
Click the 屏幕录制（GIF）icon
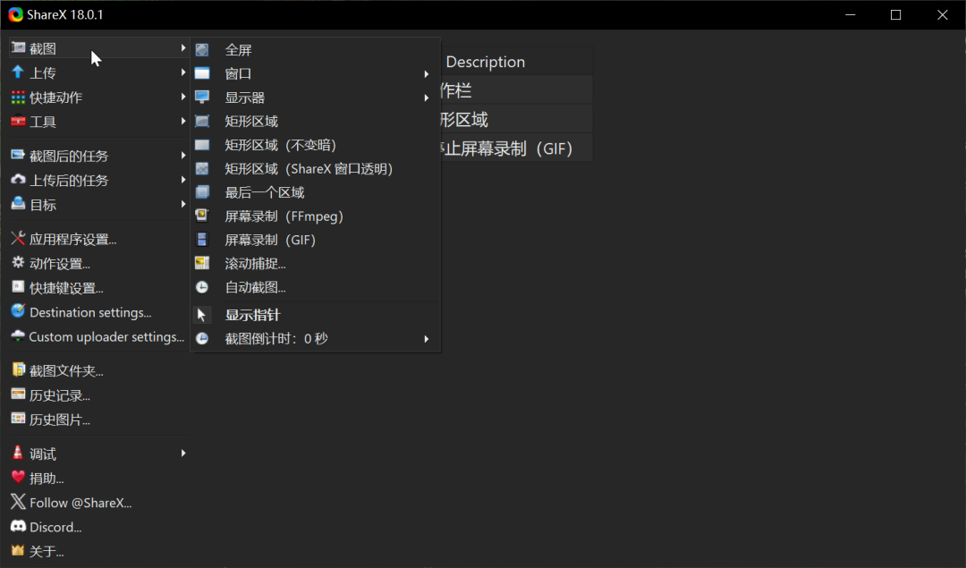pyautogui.click(x=202, y=240)
